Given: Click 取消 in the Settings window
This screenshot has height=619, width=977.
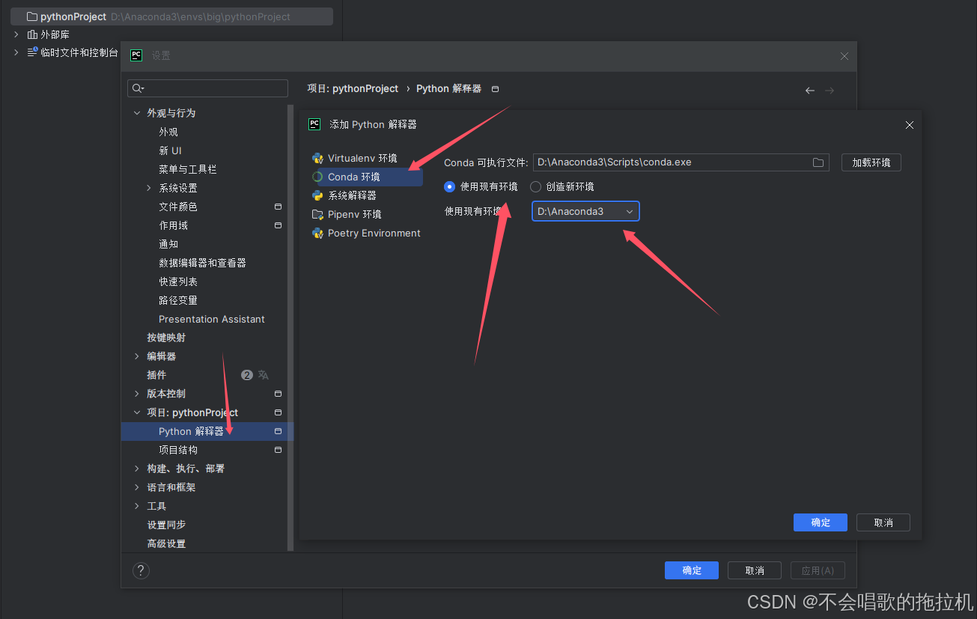Looking at the screenshot, I should coord(755,570).
